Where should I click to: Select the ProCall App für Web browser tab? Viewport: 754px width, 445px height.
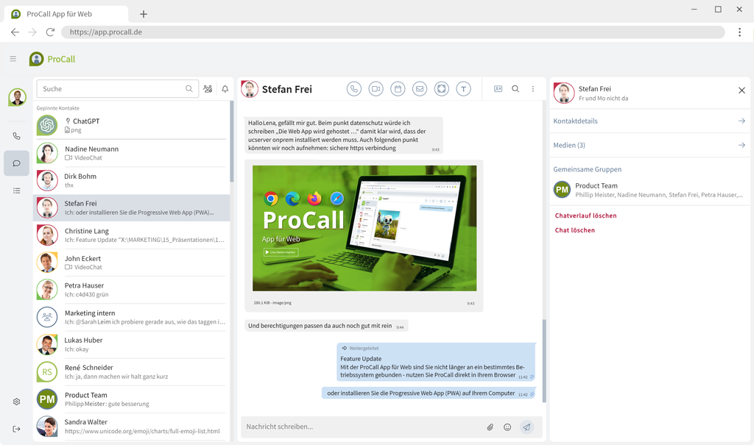pos(66,14)
